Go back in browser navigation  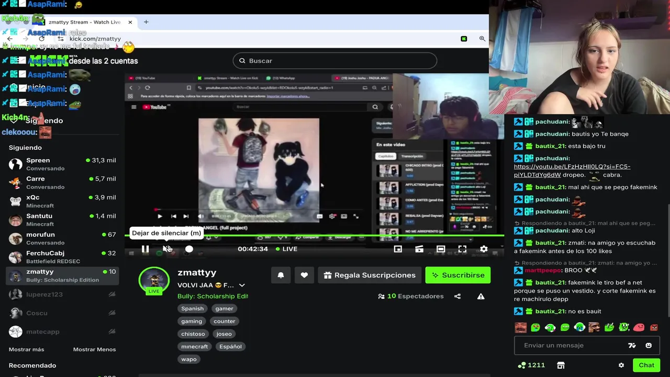[x=9, y=39]
